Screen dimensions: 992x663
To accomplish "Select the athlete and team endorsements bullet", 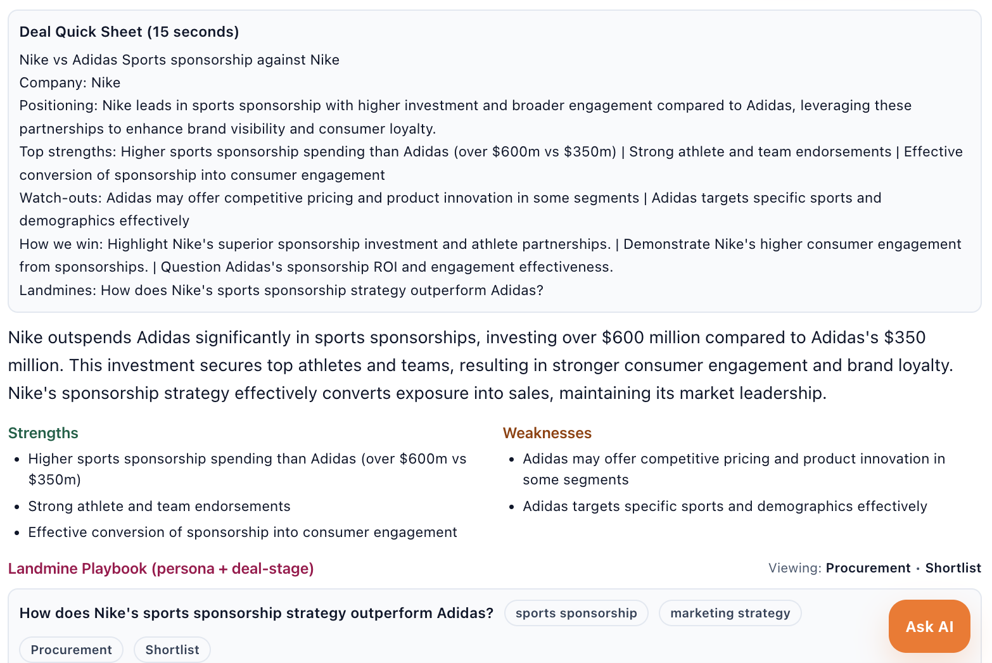I will point(159,506).
